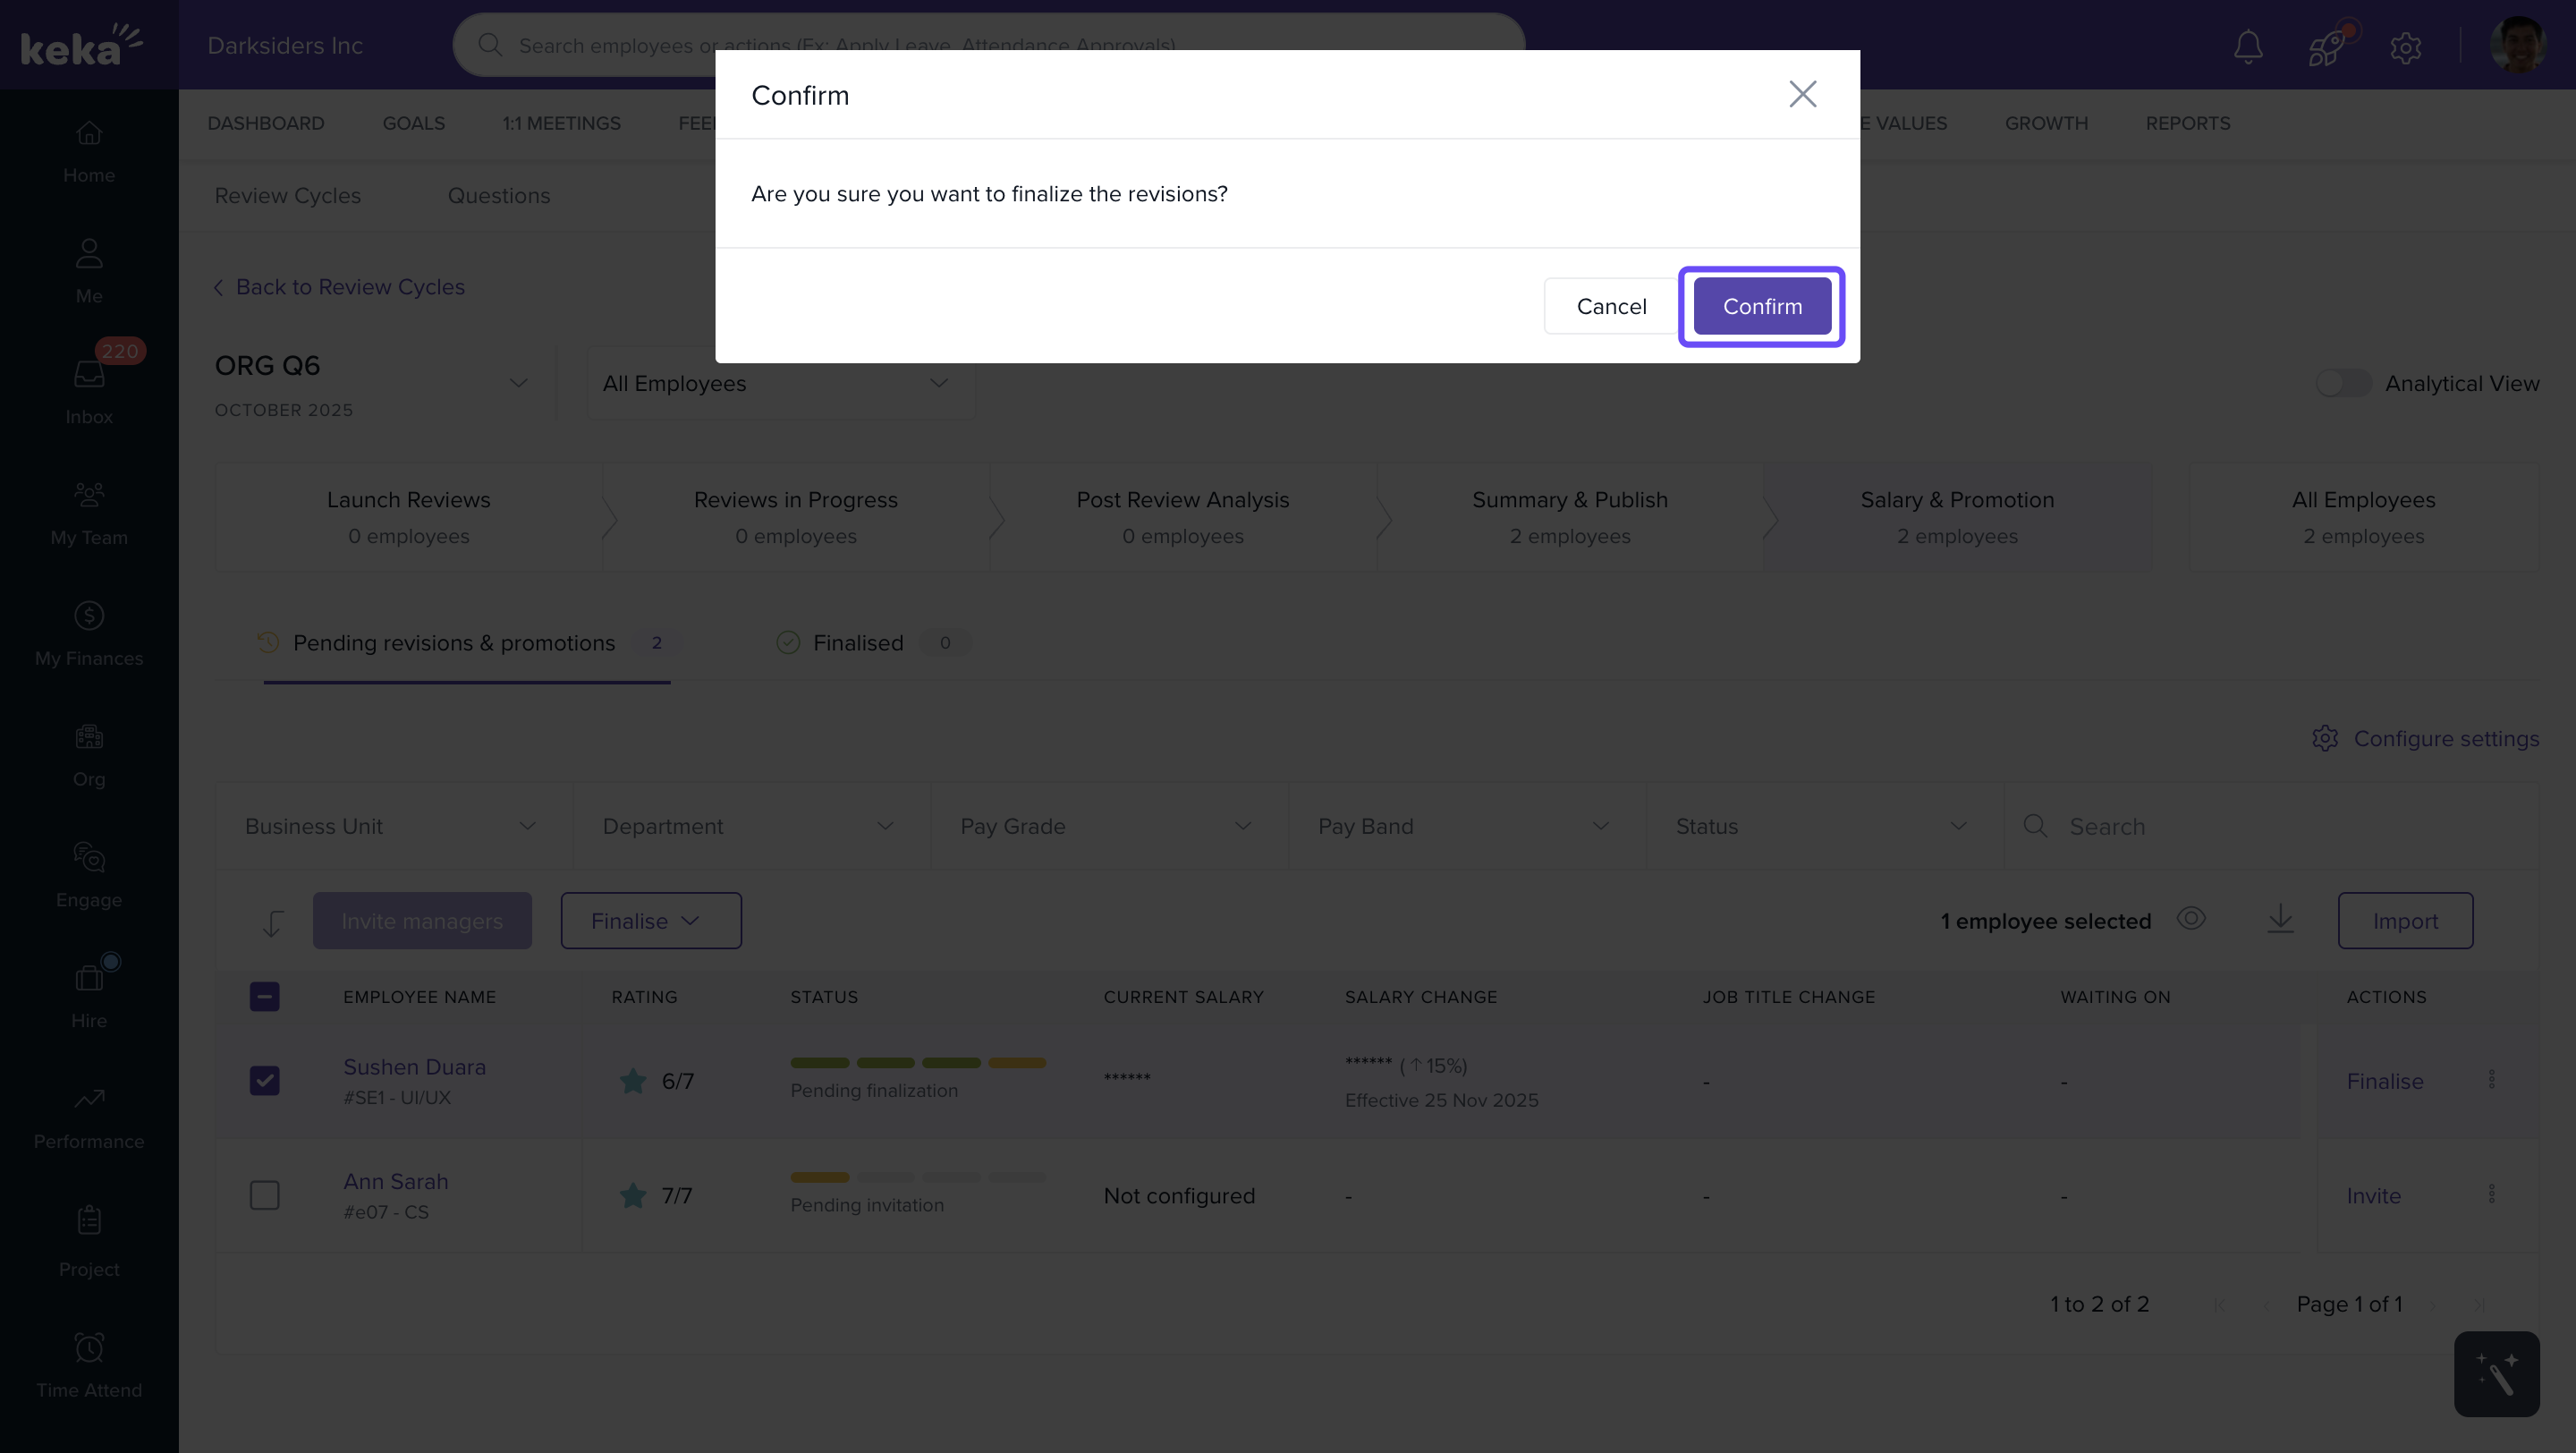Check the Ann Sarah row checkbox

(264, 1195)
